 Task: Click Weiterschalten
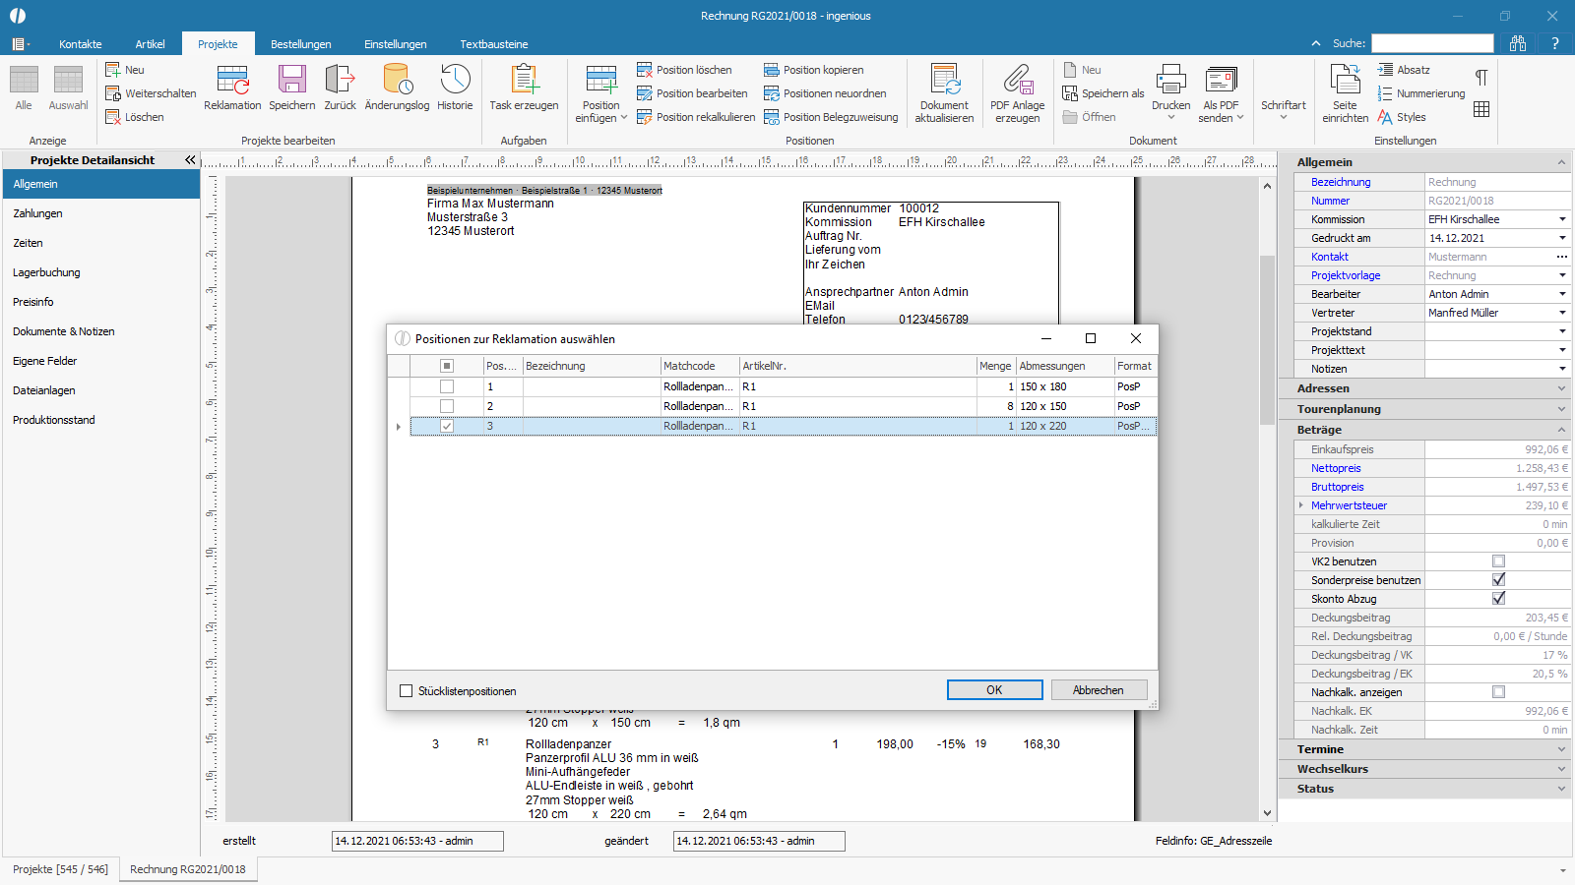tap(151, 93)
